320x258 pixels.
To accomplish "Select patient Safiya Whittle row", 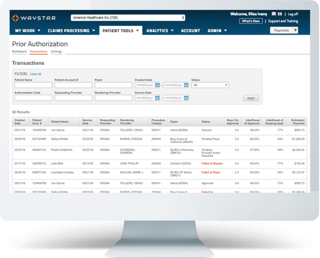I will coord(159,140).
